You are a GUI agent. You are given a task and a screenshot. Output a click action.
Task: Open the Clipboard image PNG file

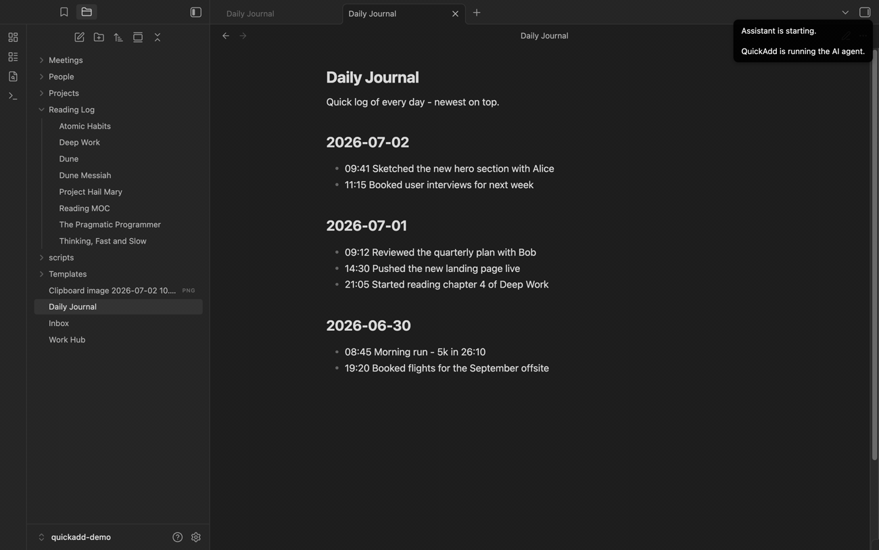118,291
